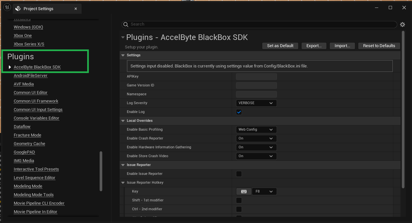Check the Enable Issue Reporter checkbox
The height and width of the screenshot is (223, 412).
[239, 174]
